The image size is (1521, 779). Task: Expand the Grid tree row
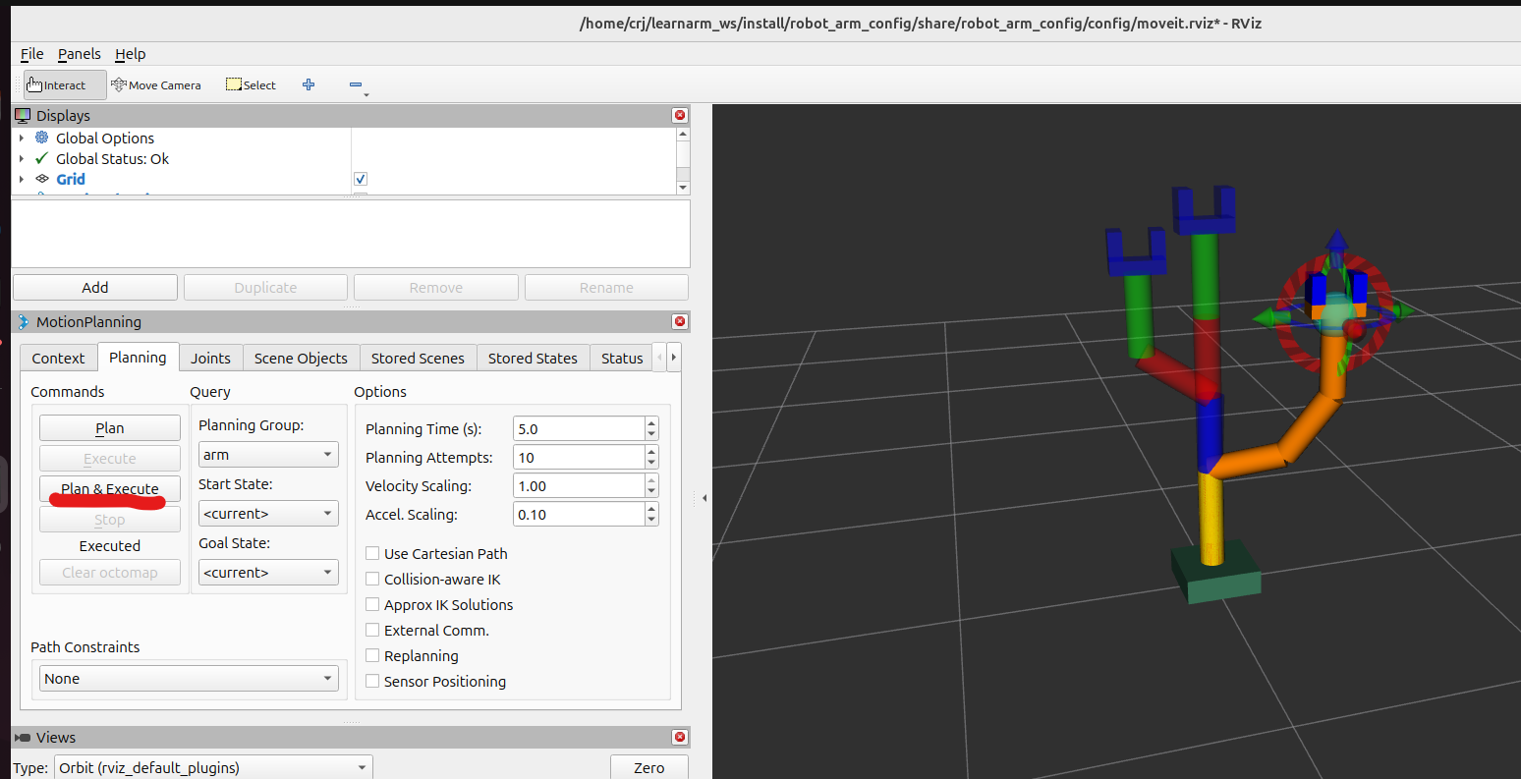(22, 179)
